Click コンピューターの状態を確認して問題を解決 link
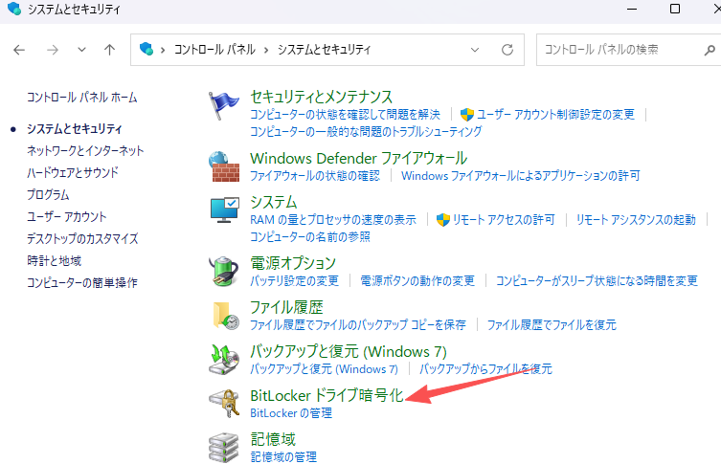The height and width of the screenshot is (464, 721). (x=345, y=115)
